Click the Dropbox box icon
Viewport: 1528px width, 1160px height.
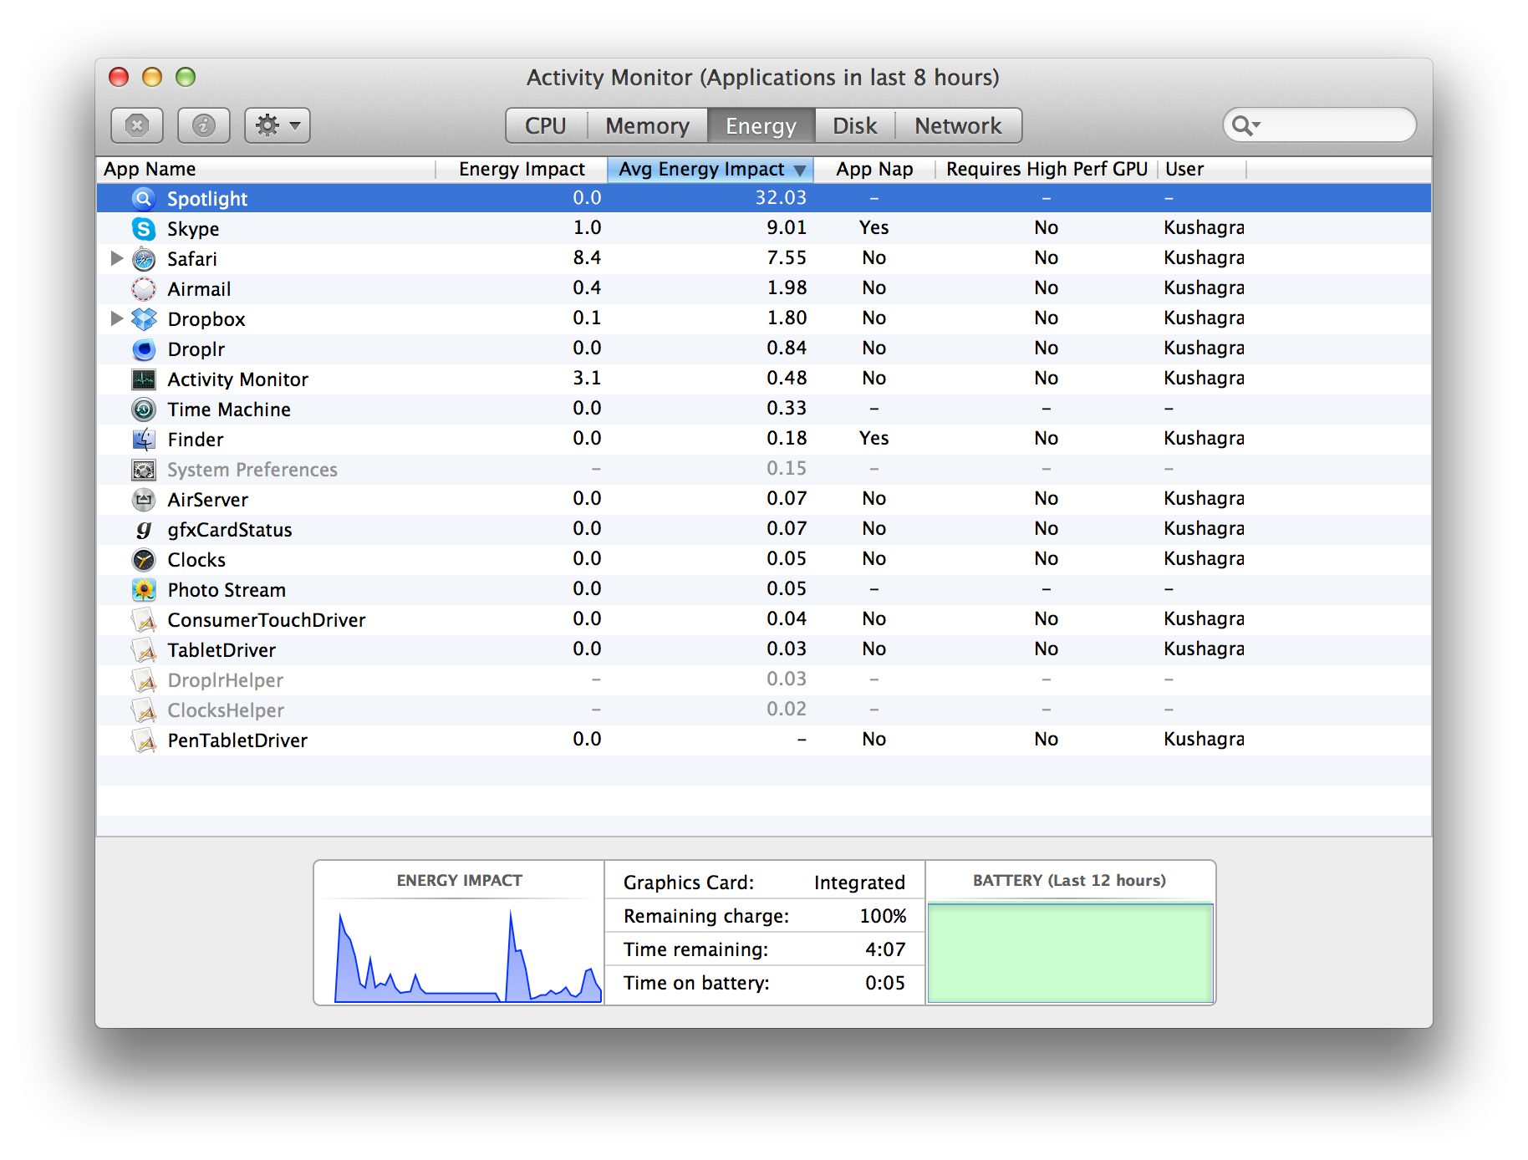pos(144,318)
